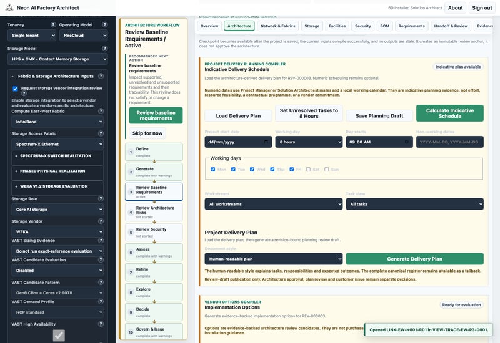This screenshot has width=500, height=343.
Task: Open help icon for Storage Role
Action: (x=101, y=198)
